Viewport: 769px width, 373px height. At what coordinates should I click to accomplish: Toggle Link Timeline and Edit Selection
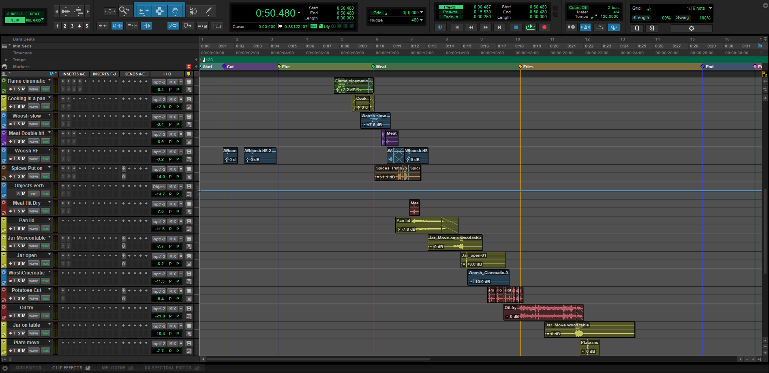point(117,26)
